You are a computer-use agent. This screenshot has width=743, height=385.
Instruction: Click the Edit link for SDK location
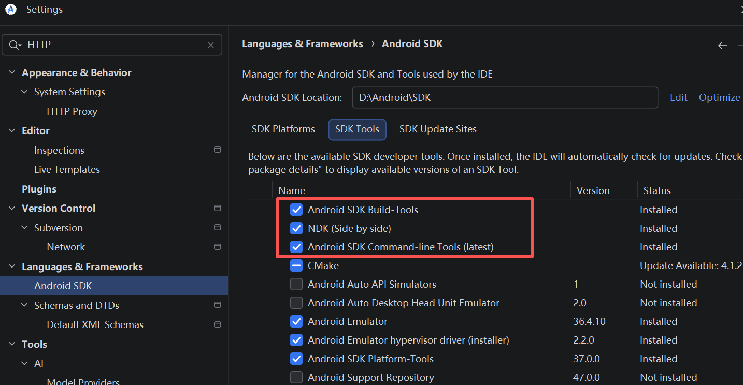coord(678,97)
